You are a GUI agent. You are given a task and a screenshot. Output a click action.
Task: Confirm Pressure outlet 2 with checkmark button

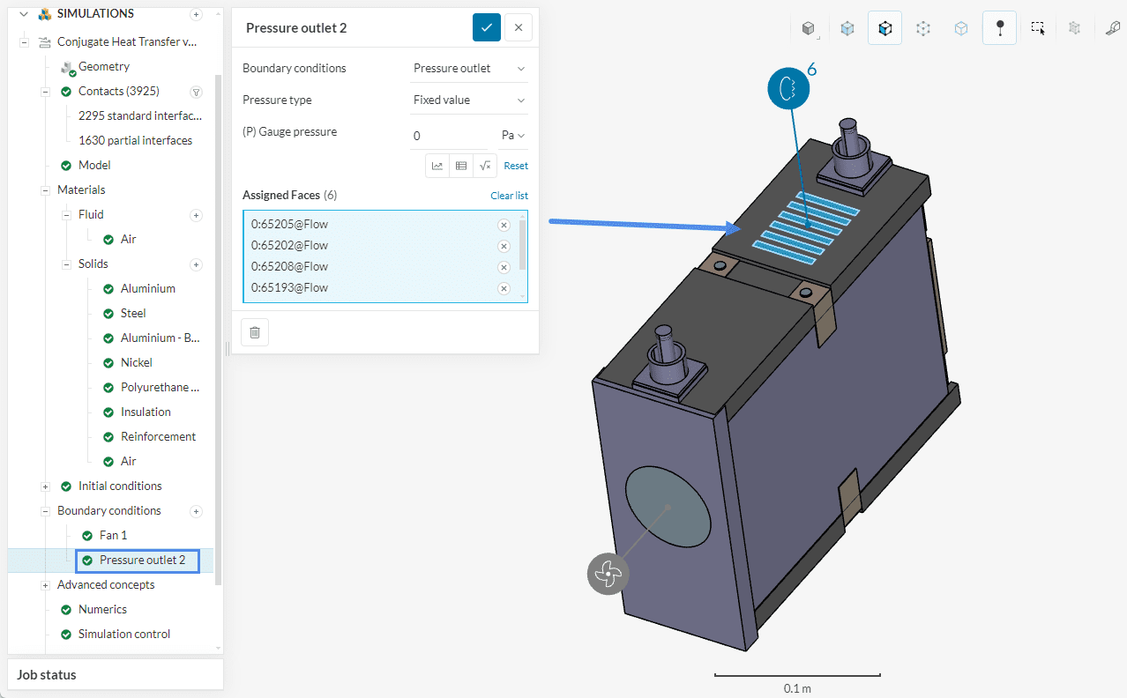click(486, 27)
